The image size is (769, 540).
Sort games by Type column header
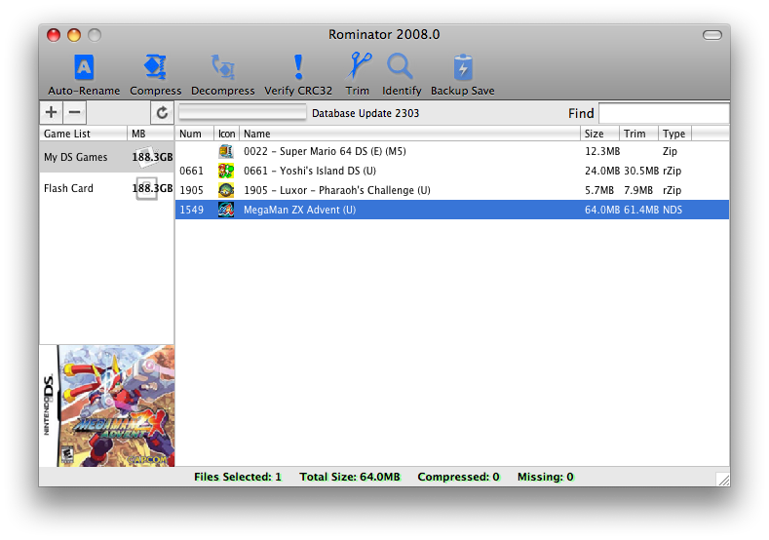tap(674, 134)
